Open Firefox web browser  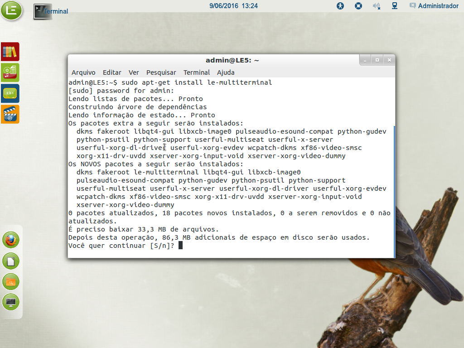[11, 240]
